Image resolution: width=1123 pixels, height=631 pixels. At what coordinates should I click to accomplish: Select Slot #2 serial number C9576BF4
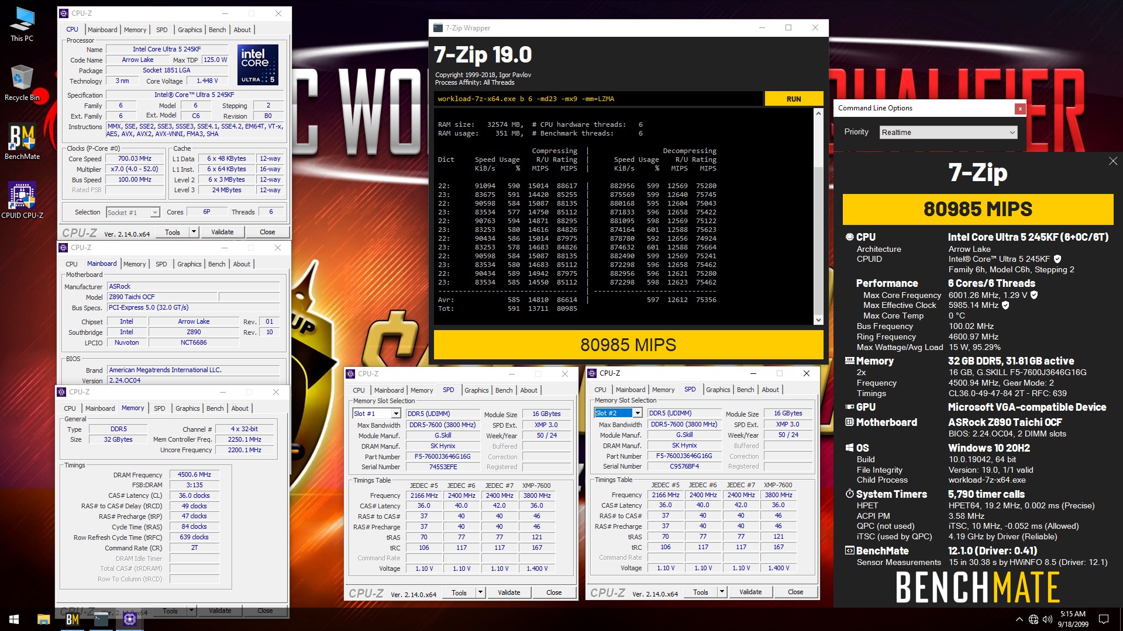click(x=684, y=466)
